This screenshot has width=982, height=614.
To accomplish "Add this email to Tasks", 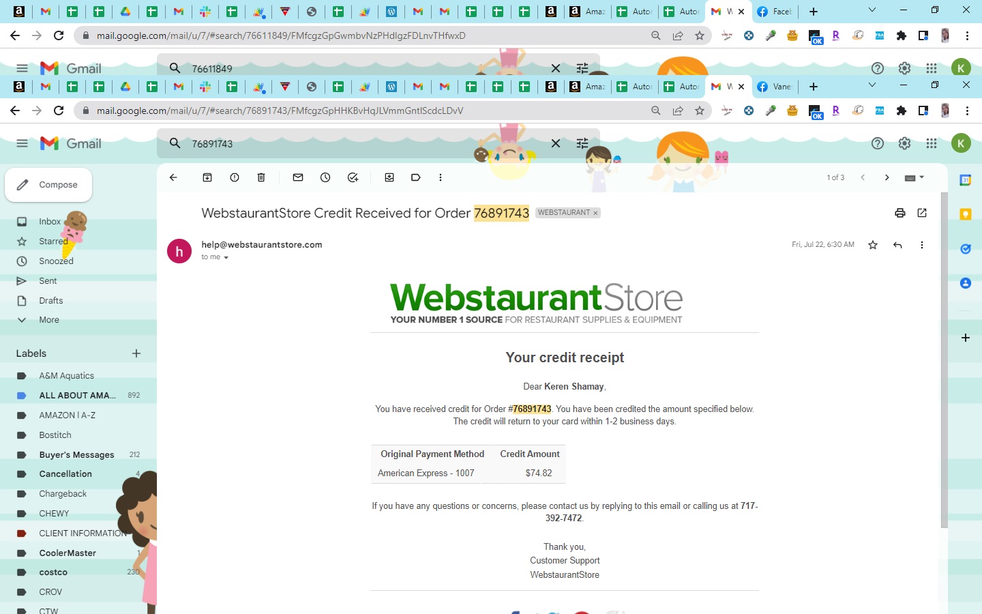I will [x=353, y=177].
